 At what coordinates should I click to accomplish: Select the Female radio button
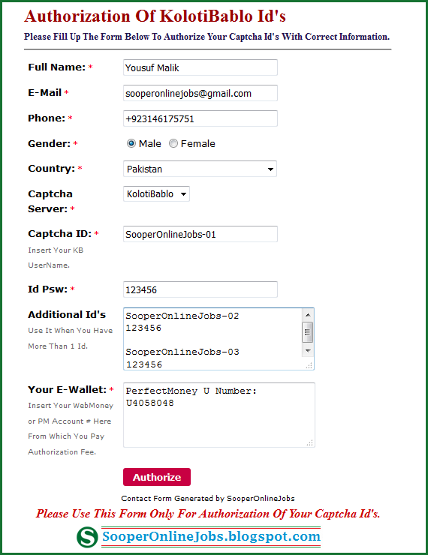tap(173, 143)
